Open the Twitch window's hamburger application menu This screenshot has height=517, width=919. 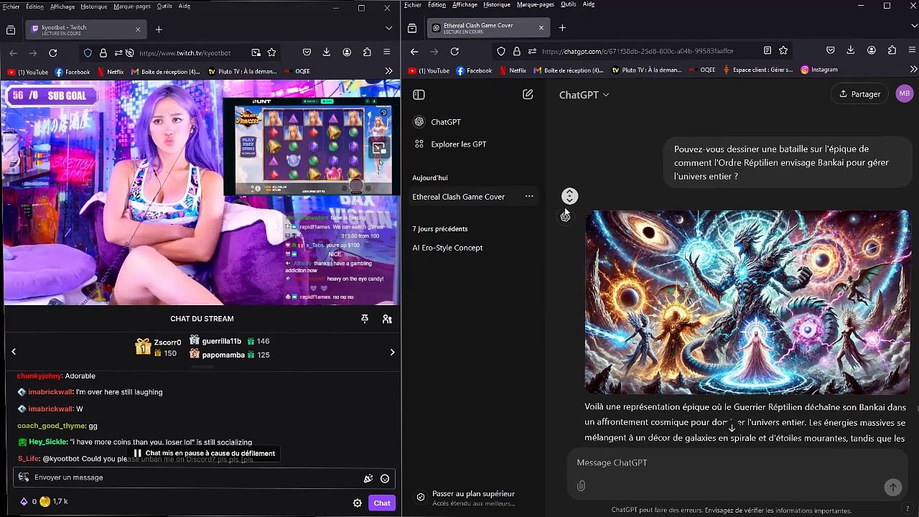pos(387,52)
